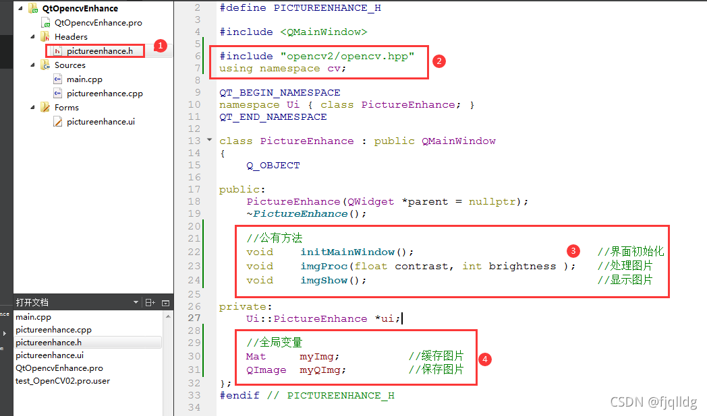
Task: Collapse the Forms folder arrow
Action: (x=32, y=107)
